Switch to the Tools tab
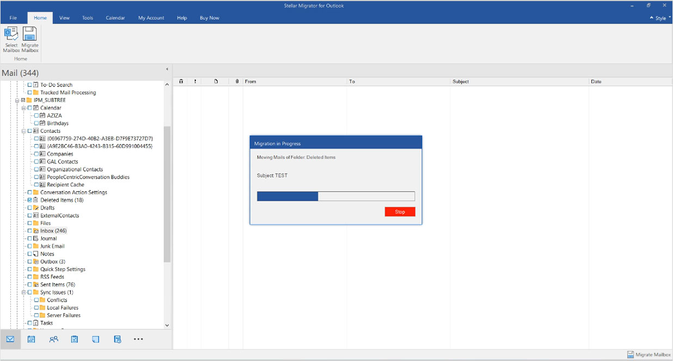Viewport: 673px width, 361px height. (x=88, y=18)
